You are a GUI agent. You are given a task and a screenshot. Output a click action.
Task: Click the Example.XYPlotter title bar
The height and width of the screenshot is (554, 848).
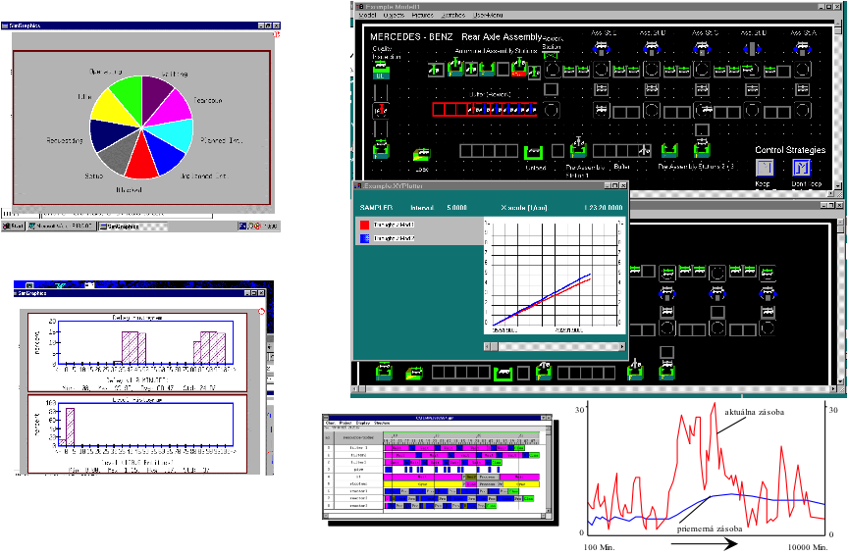tap(490, 185)
